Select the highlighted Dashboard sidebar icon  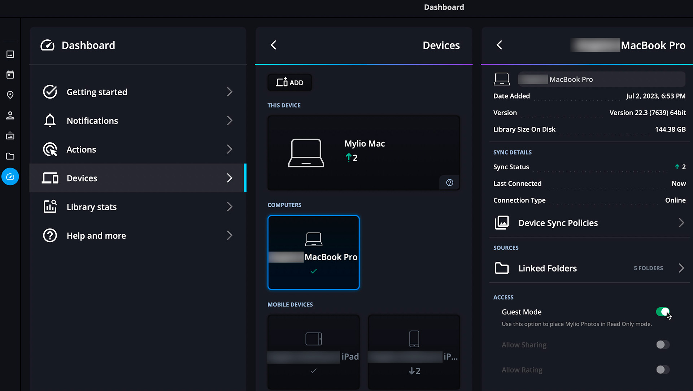click(x=10, y=177)
